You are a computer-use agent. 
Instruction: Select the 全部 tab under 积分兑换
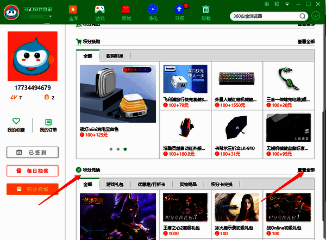coord(87,184)
